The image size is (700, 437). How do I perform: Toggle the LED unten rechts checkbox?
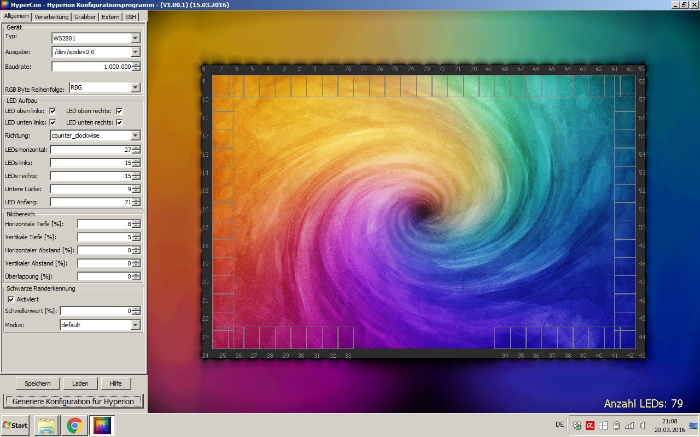(119, 122)
